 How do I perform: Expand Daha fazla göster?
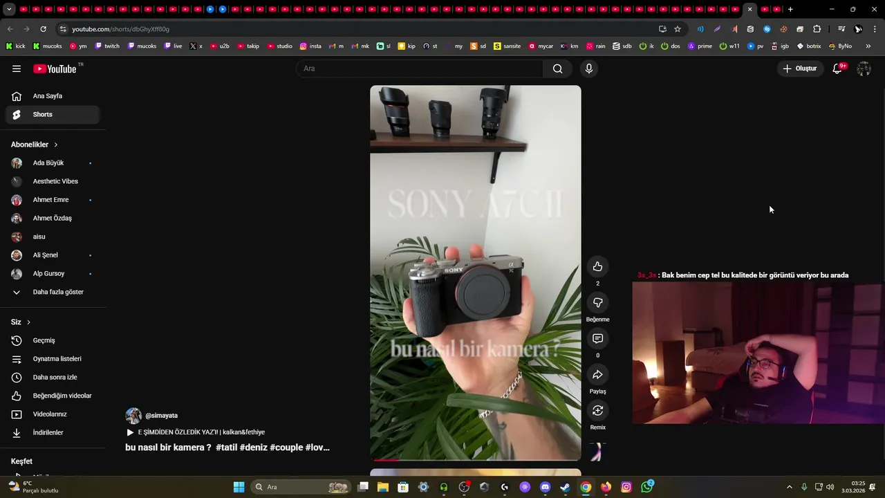pyautogui.click(x=53, y=292)
